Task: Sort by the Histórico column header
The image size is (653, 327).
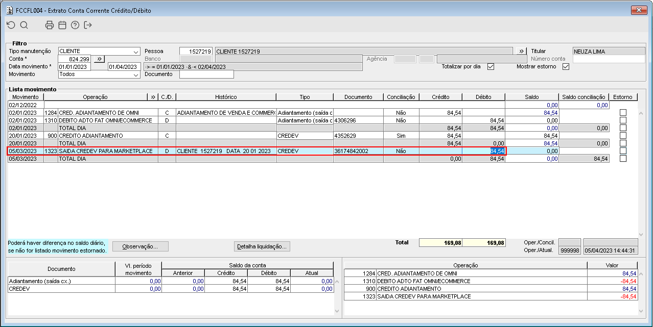Action: [x=226, y=97]
